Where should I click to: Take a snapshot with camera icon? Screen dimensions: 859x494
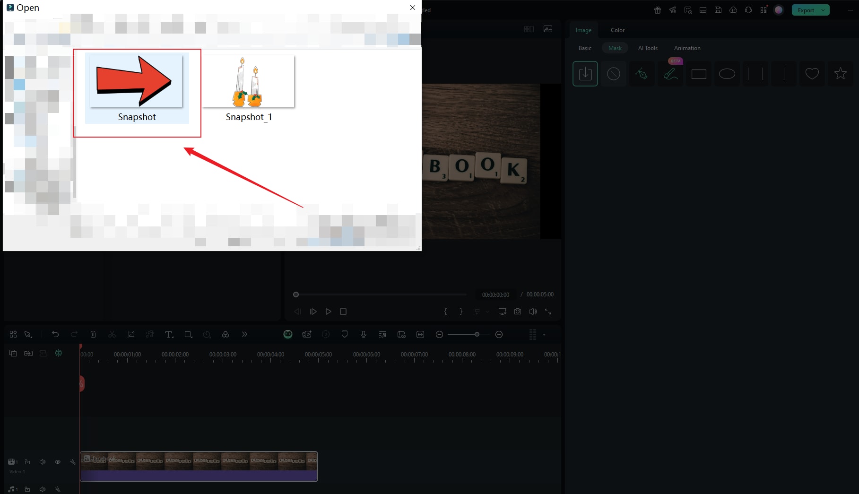(518, 312)
